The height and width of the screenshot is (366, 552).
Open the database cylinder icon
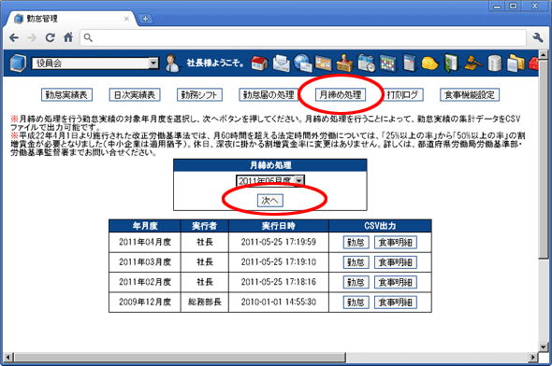pyautogui.click(x=494, y=63)
